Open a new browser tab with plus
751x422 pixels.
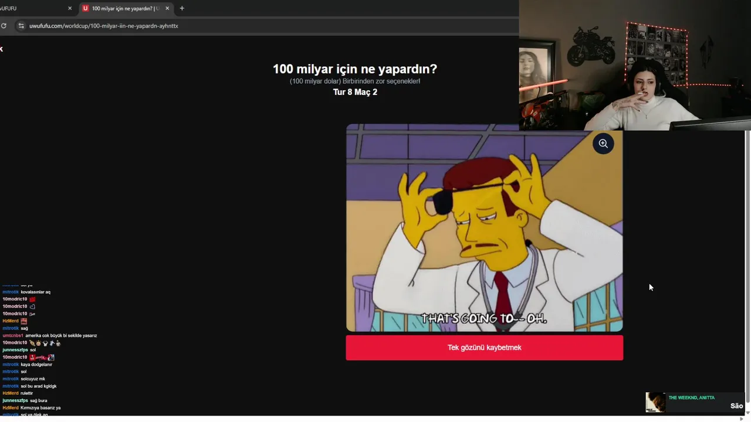[x=182, y=8]
